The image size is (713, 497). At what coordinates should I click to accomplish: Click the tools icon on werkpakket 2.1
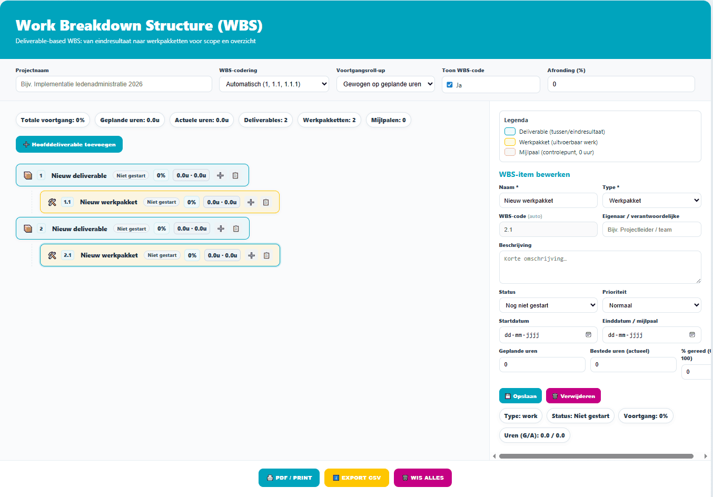click(53, 255)
